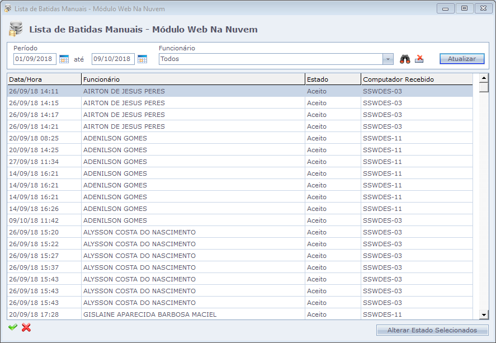Click the Computador Recebido column header

(416, 79)
